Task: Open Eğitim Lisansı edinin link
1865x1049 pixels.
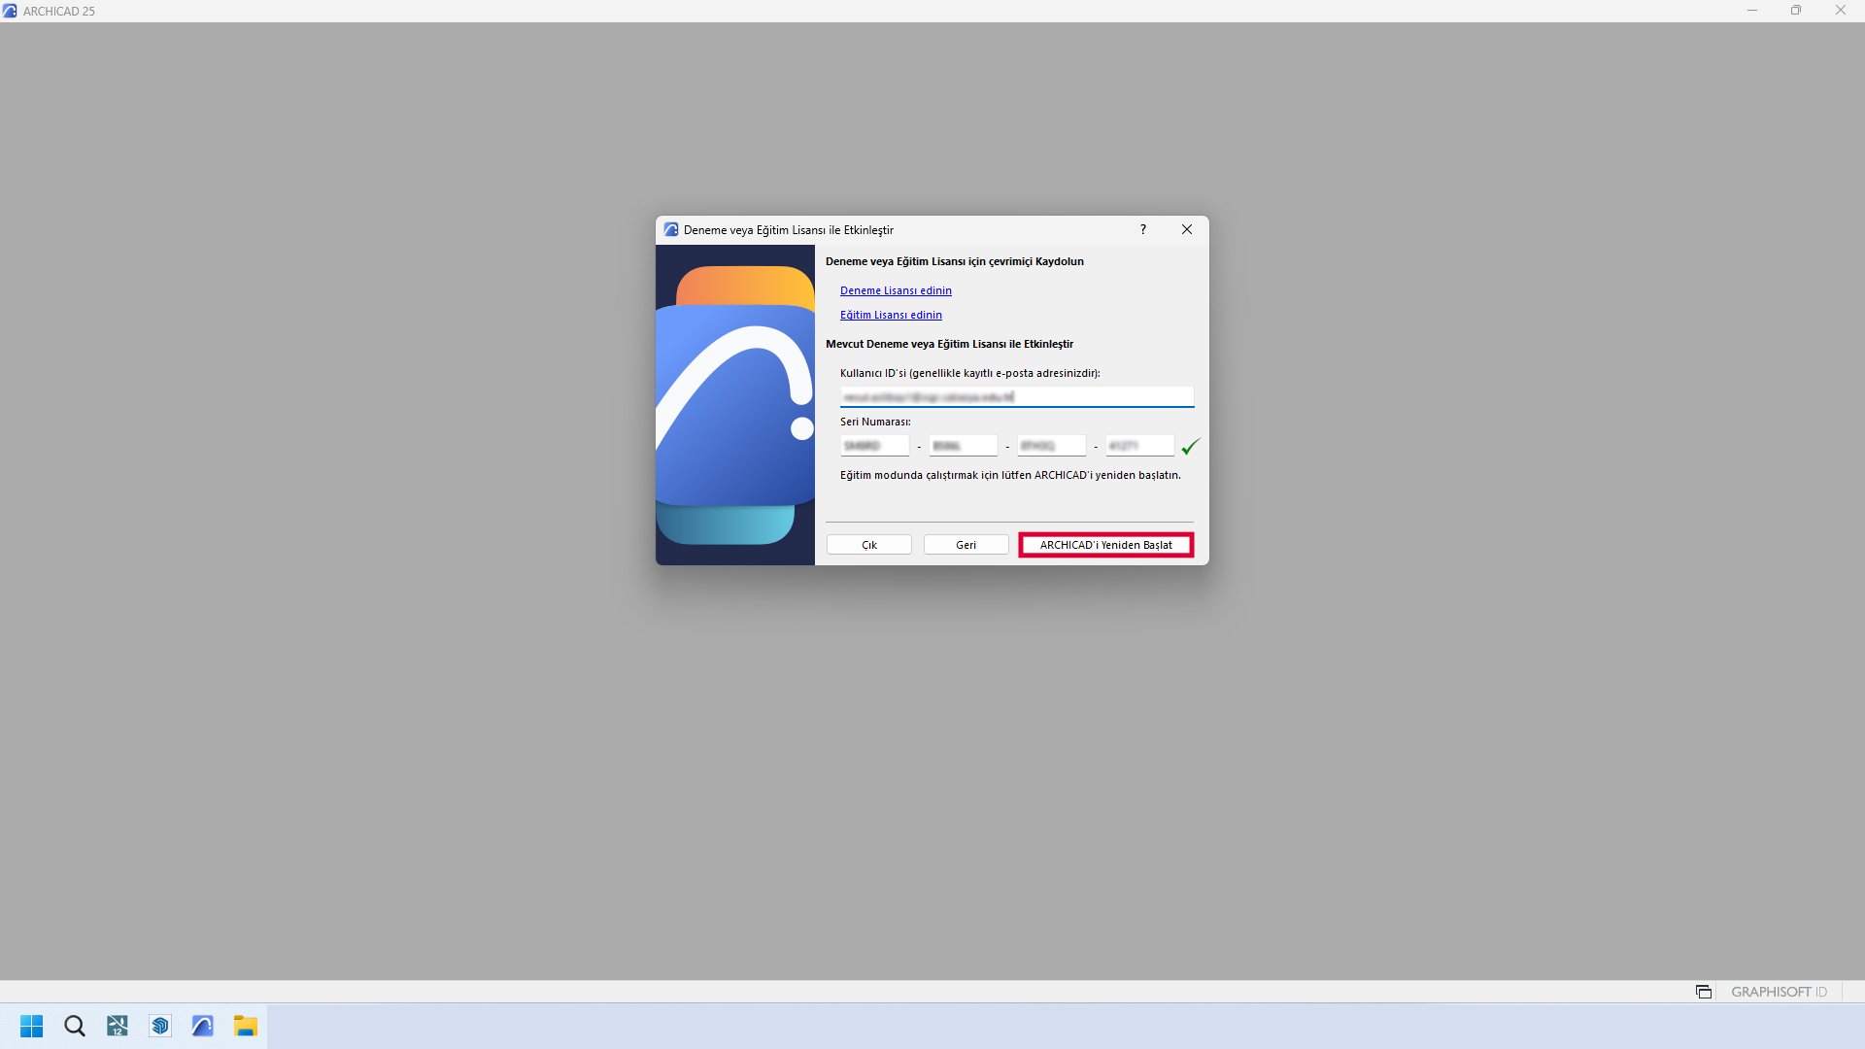Action: pos(891,315)
